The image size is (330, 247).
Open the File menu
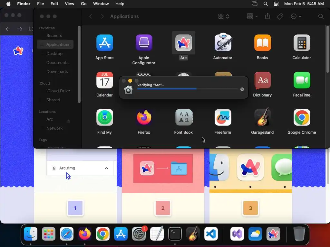coord(40,4)
